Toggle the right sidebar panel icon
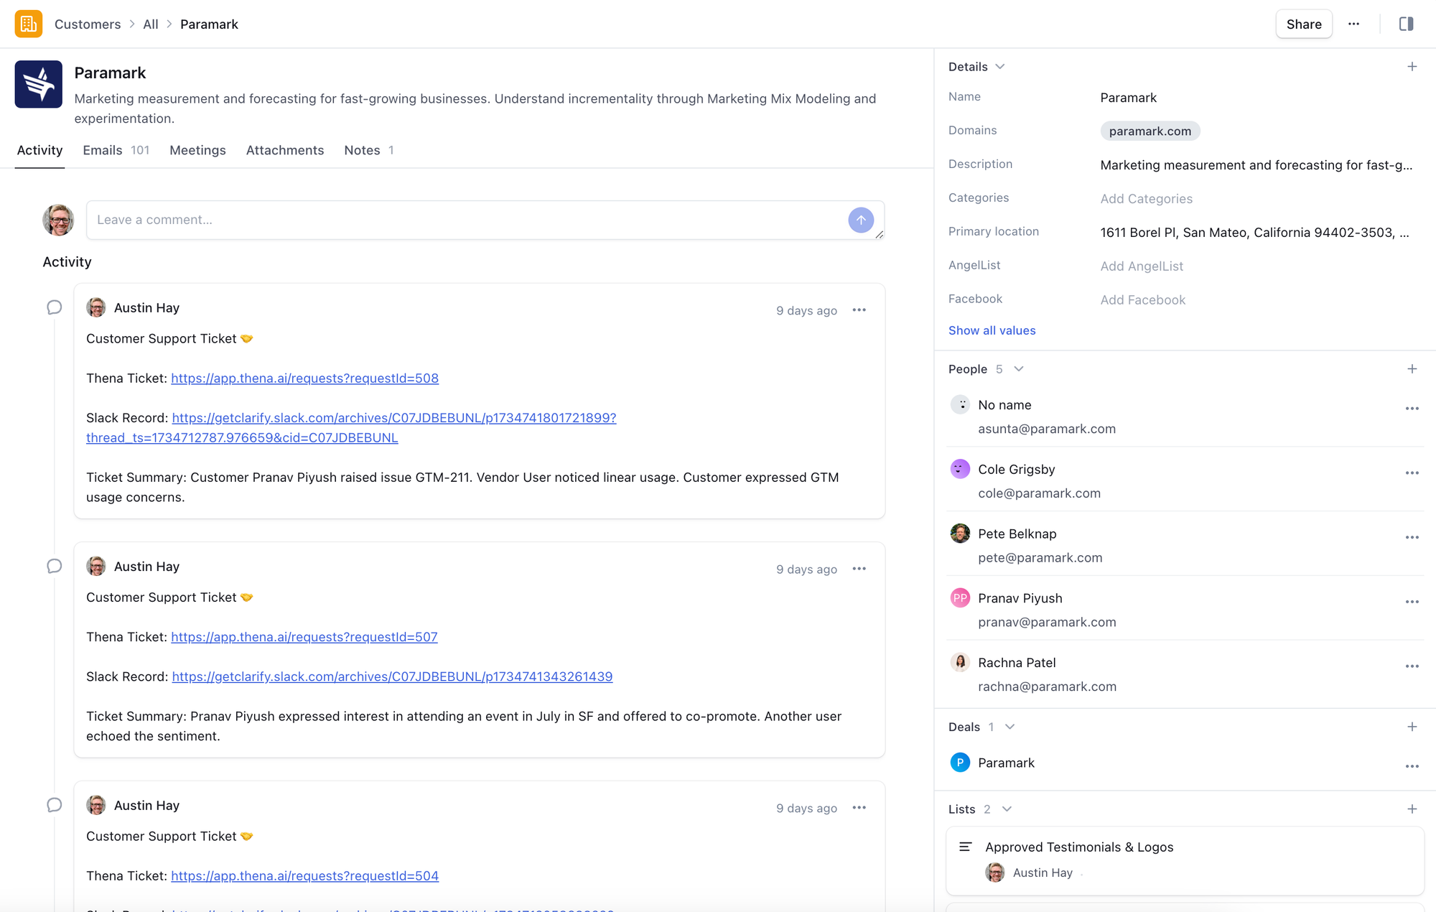This screenshot has height=912, width=1436. tap(1406, 24)
